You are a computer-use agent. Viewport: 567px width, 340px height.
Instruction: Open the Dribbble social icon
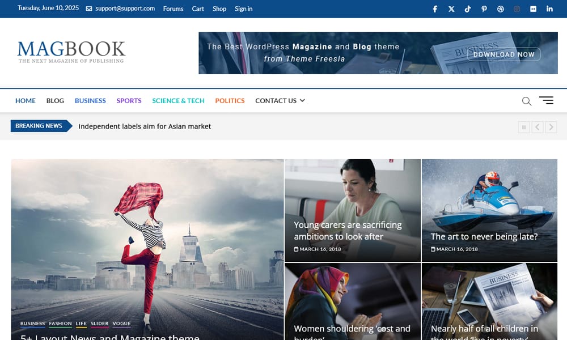point(501,9)
